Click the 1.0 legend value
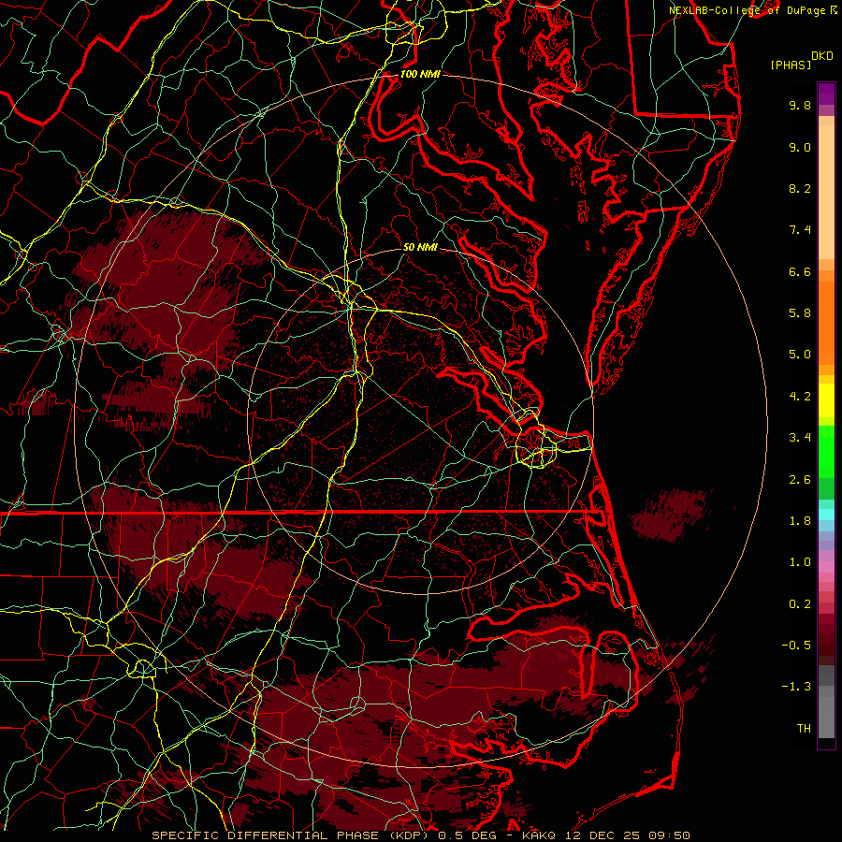This screenshot has width=842, height=842. click(800, 562)
